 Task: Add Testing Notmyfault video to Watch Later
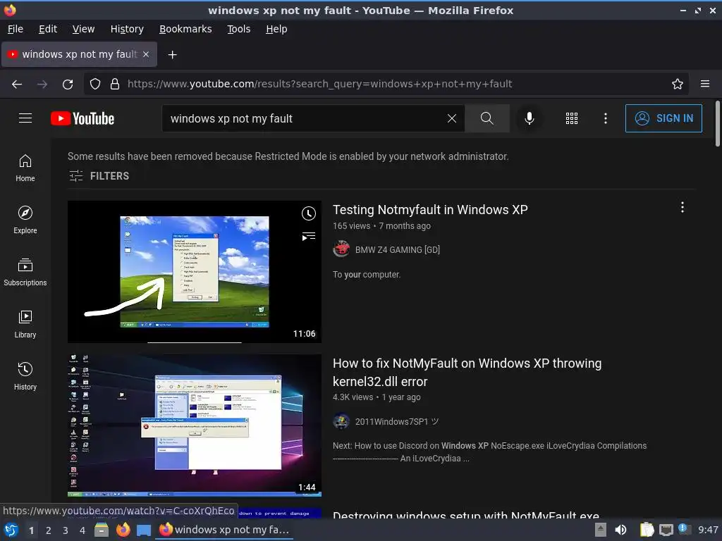pos(309,213)
